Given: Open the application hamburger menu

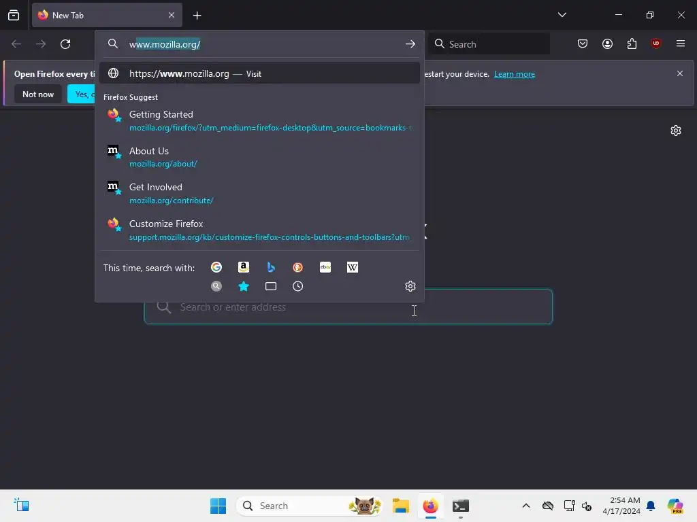Looking at the screenshot, I should click(x=680, y=43).
